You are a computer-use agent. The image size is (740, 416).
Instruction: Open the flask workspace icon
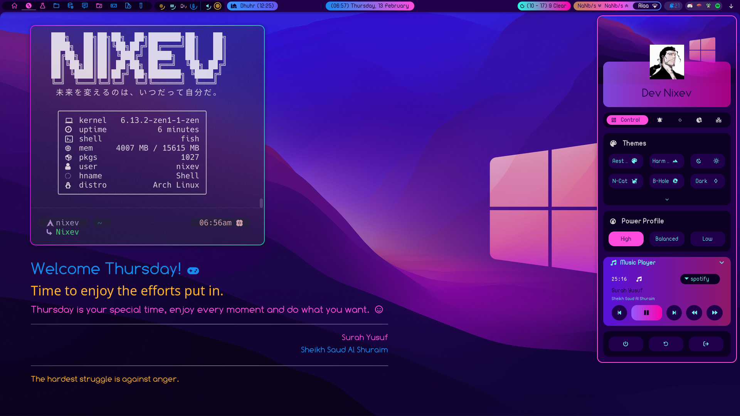tap(42, 6)
